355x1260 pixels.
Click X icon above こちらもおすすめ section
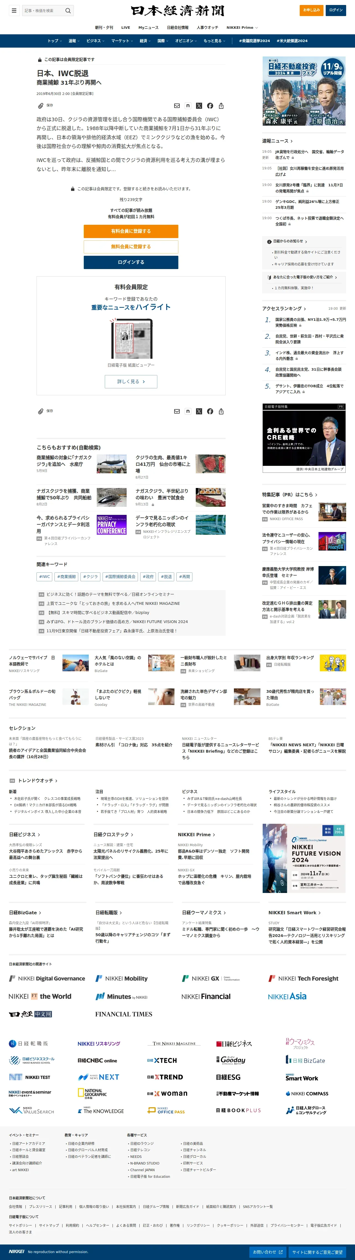(199, 411)
